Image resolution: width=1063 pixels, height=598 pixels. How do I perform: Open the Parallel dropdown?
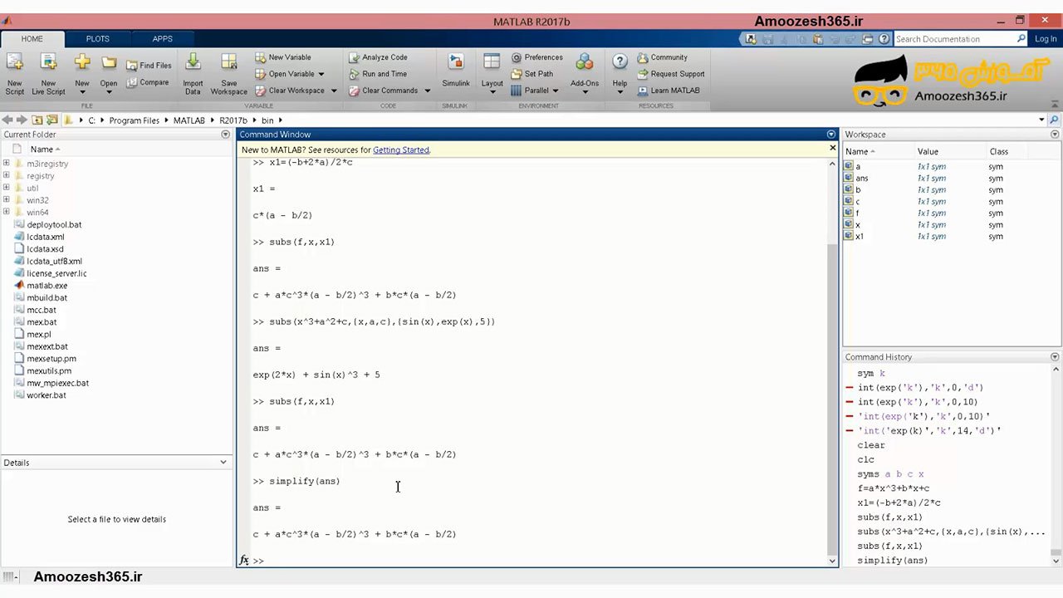click(555, 91)
